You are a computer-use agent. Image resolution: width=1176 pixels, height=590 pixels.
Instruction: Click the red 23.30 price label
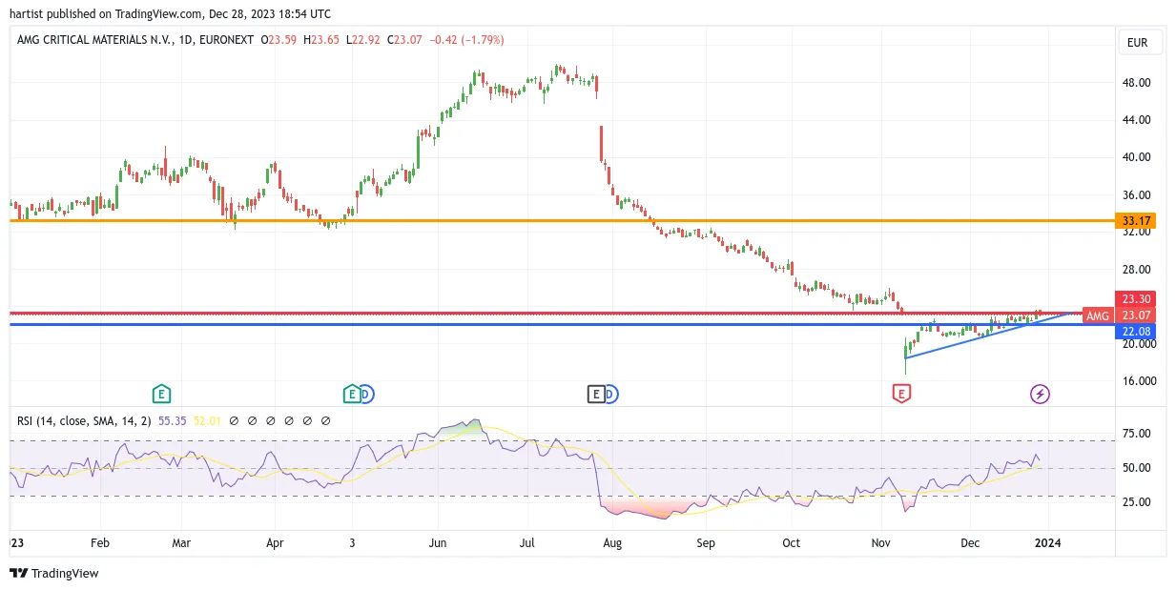tap(1135, 298)
